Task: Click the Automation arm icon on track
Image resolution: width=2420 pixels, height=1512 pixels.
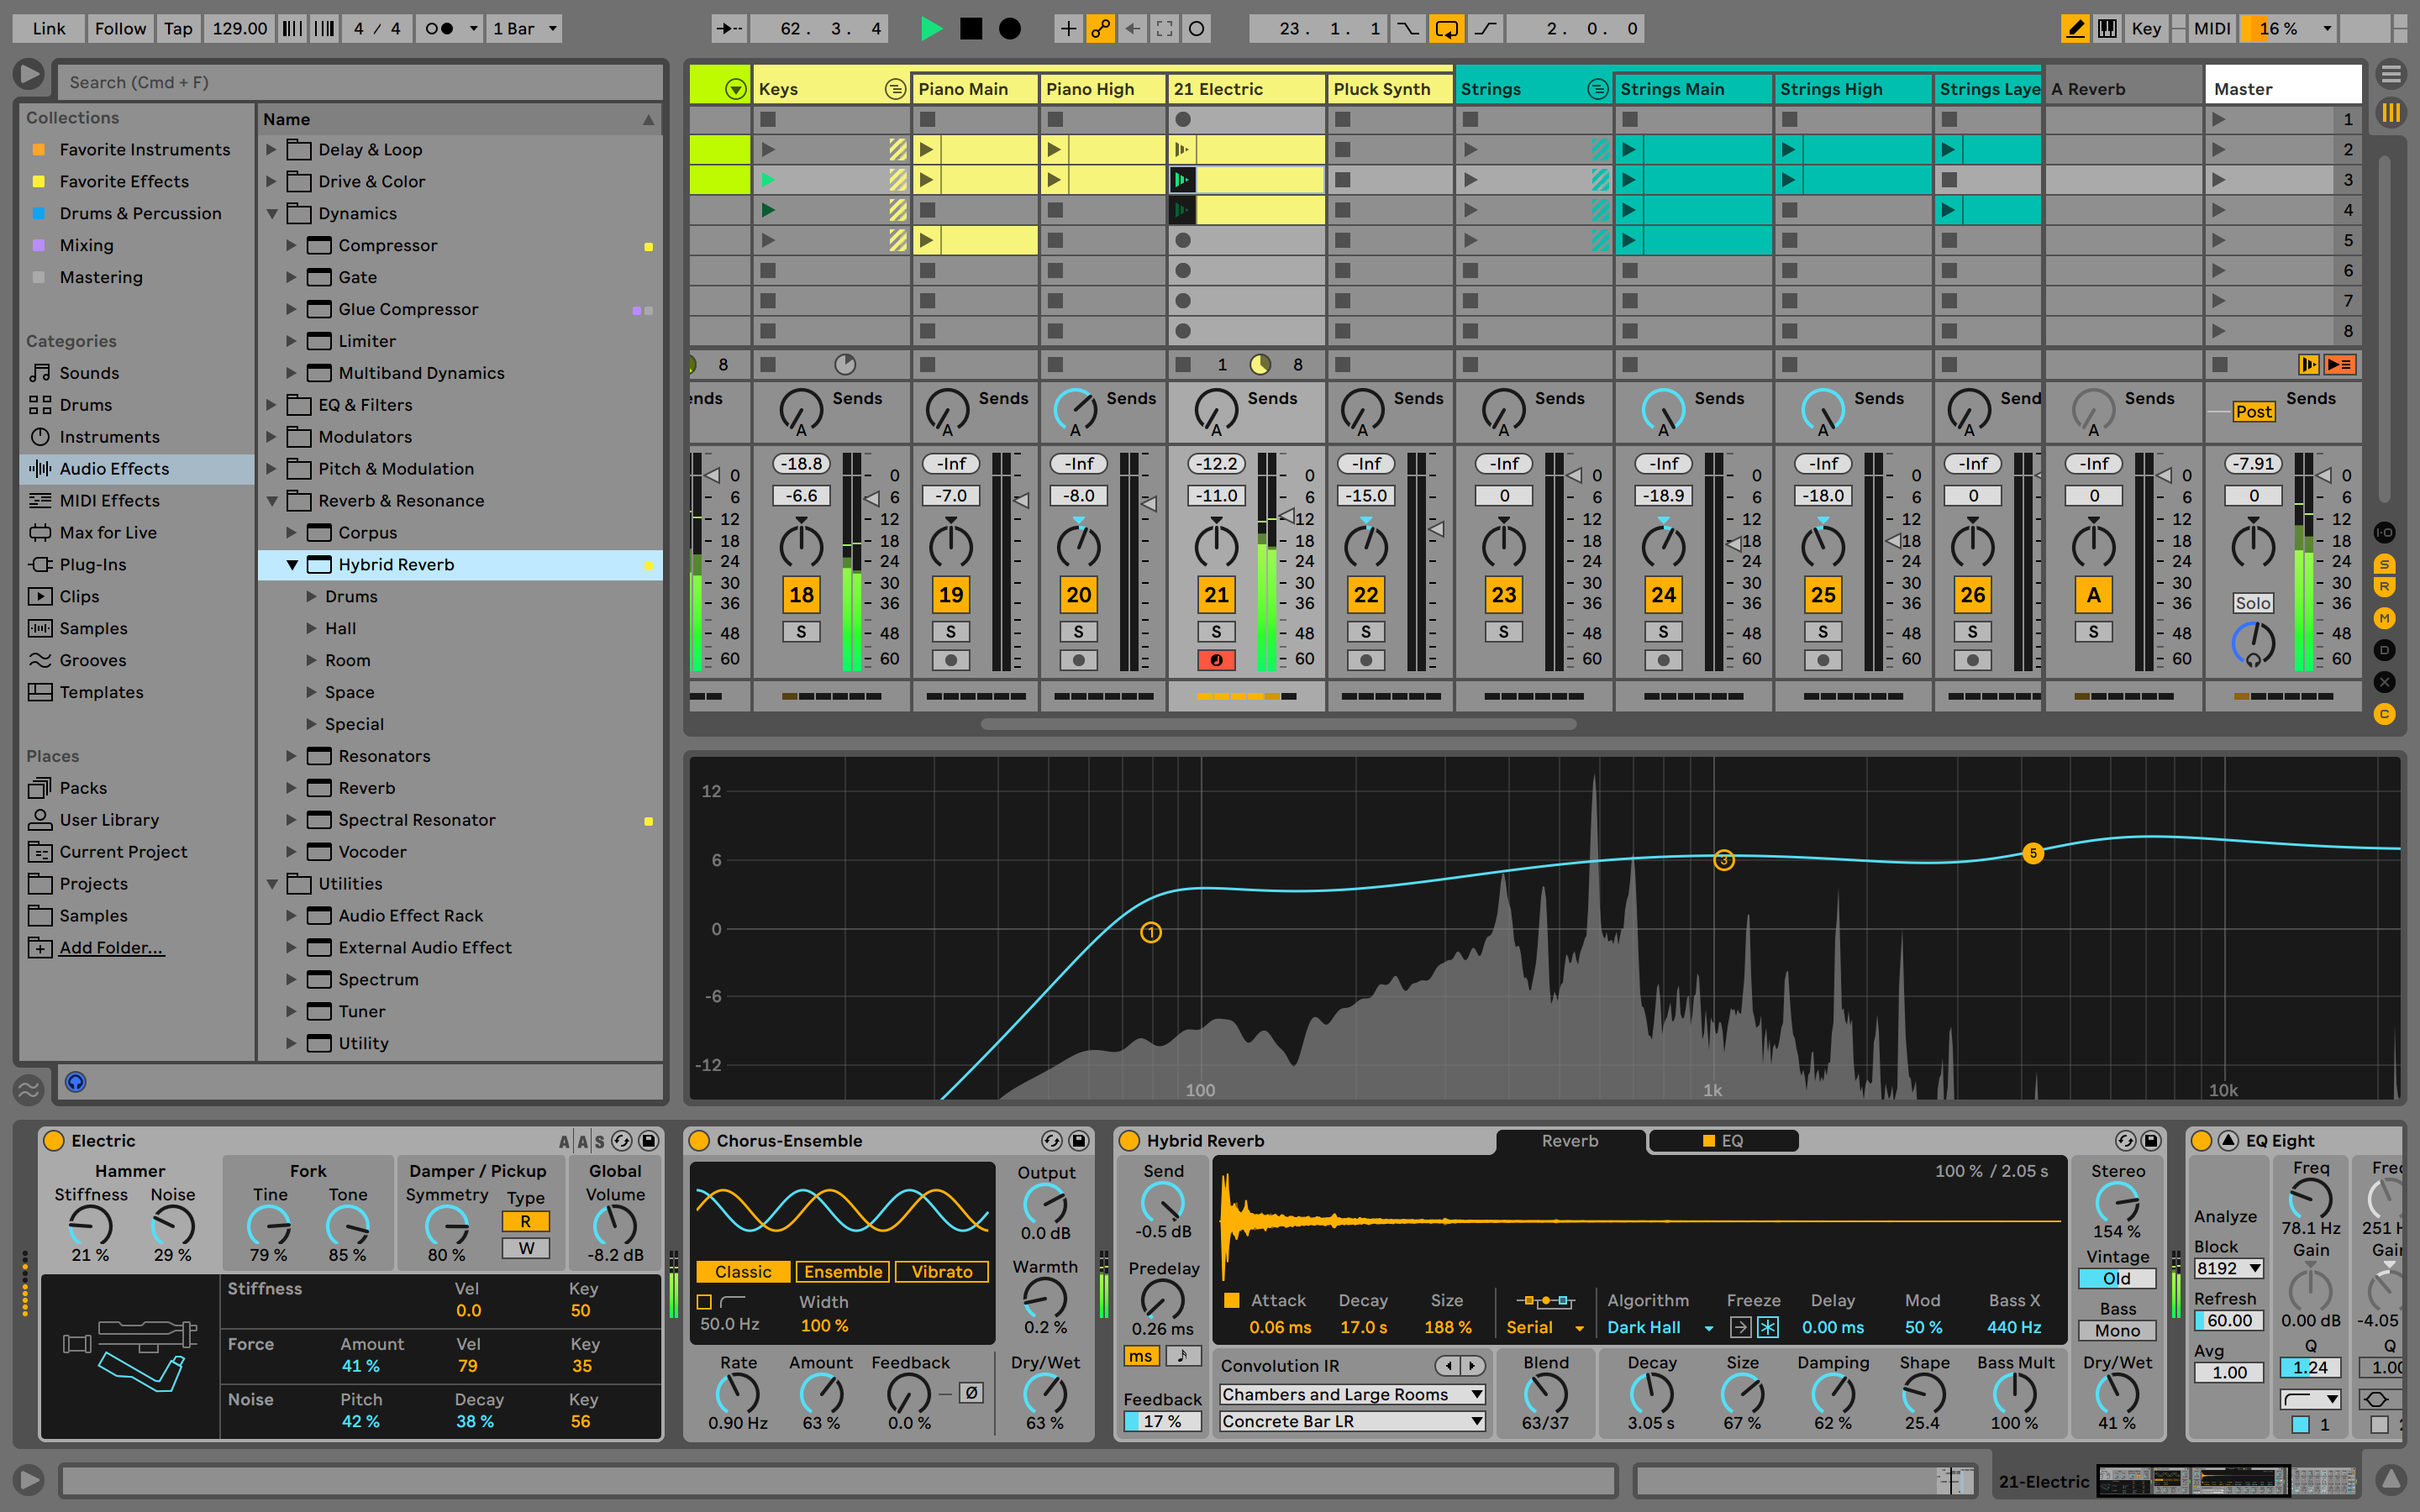Action: 1097,26
